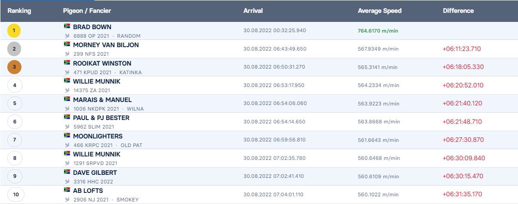The image size is (518, 204).
Task: Click the flag icon beside DAVE GILBERT
Action: coord(67,172)
